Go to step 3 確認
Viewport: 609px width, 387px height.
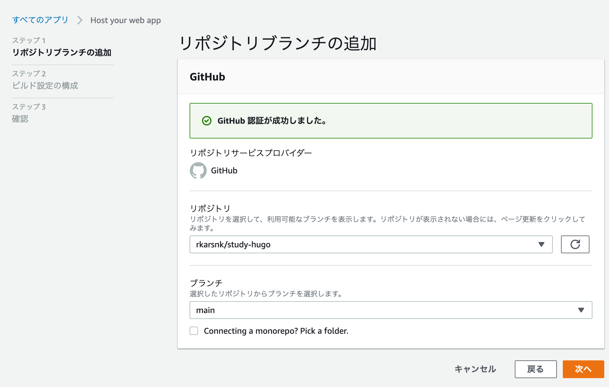[x=20, y=119]
